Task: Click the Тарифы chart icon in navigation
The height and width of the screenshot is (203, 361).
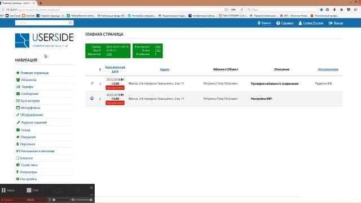Action: click(18, 87)
